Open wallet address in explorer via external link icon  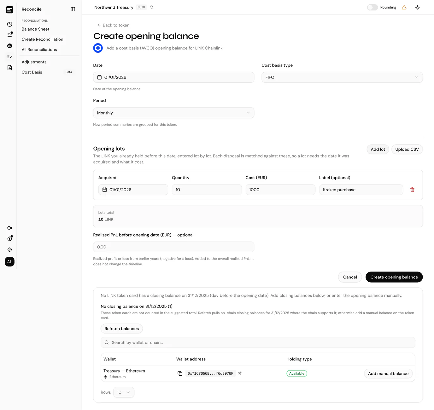[240, 373]
